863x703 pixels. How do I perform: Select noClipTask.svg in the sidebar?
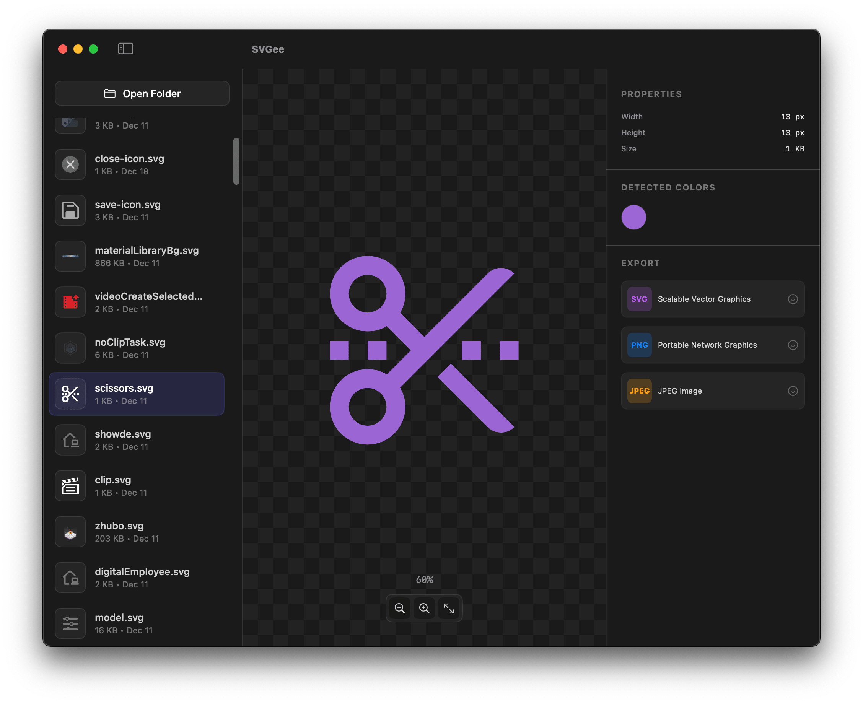[x=138, y=347]
